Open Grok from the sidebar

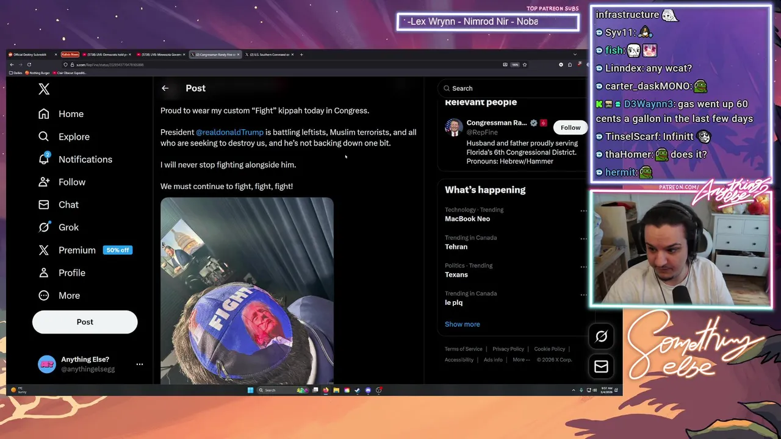(x=58, y=227)
